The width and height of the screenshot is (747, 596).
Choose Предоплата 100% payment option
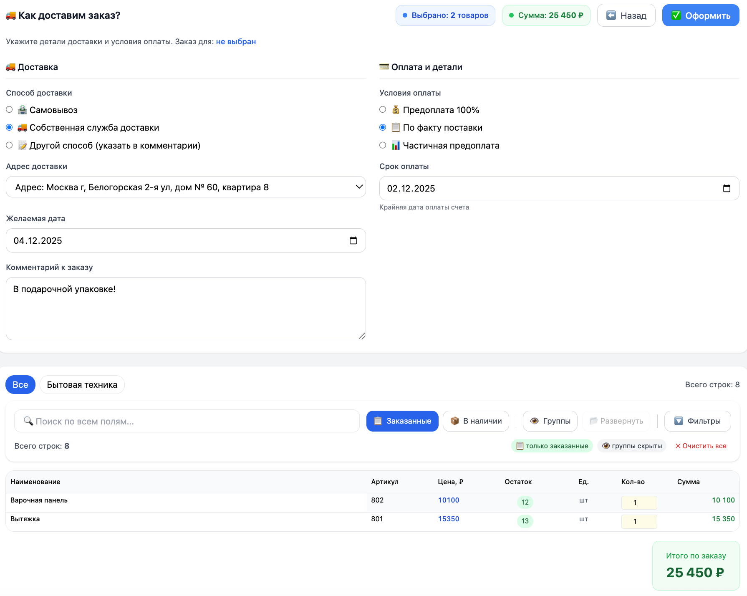[x=383, y=110]
